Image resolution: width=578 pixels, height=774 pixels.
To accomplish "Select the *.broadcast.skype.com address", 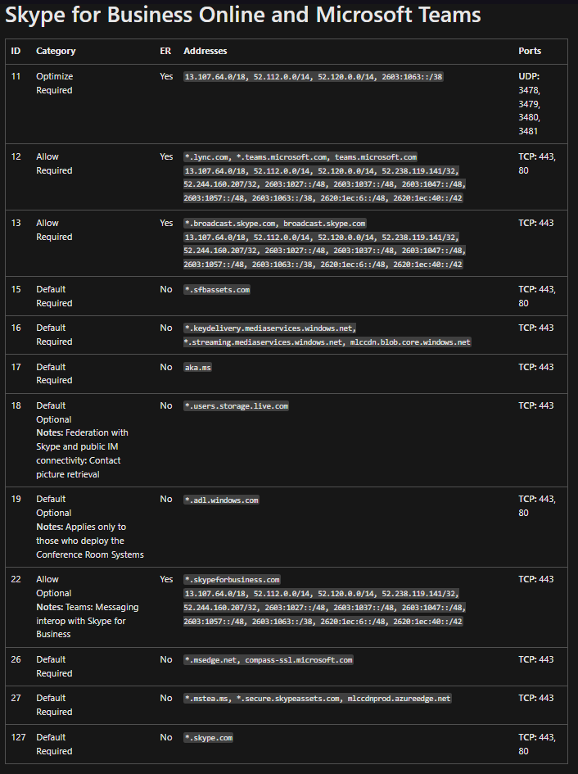I will point(230,223).
